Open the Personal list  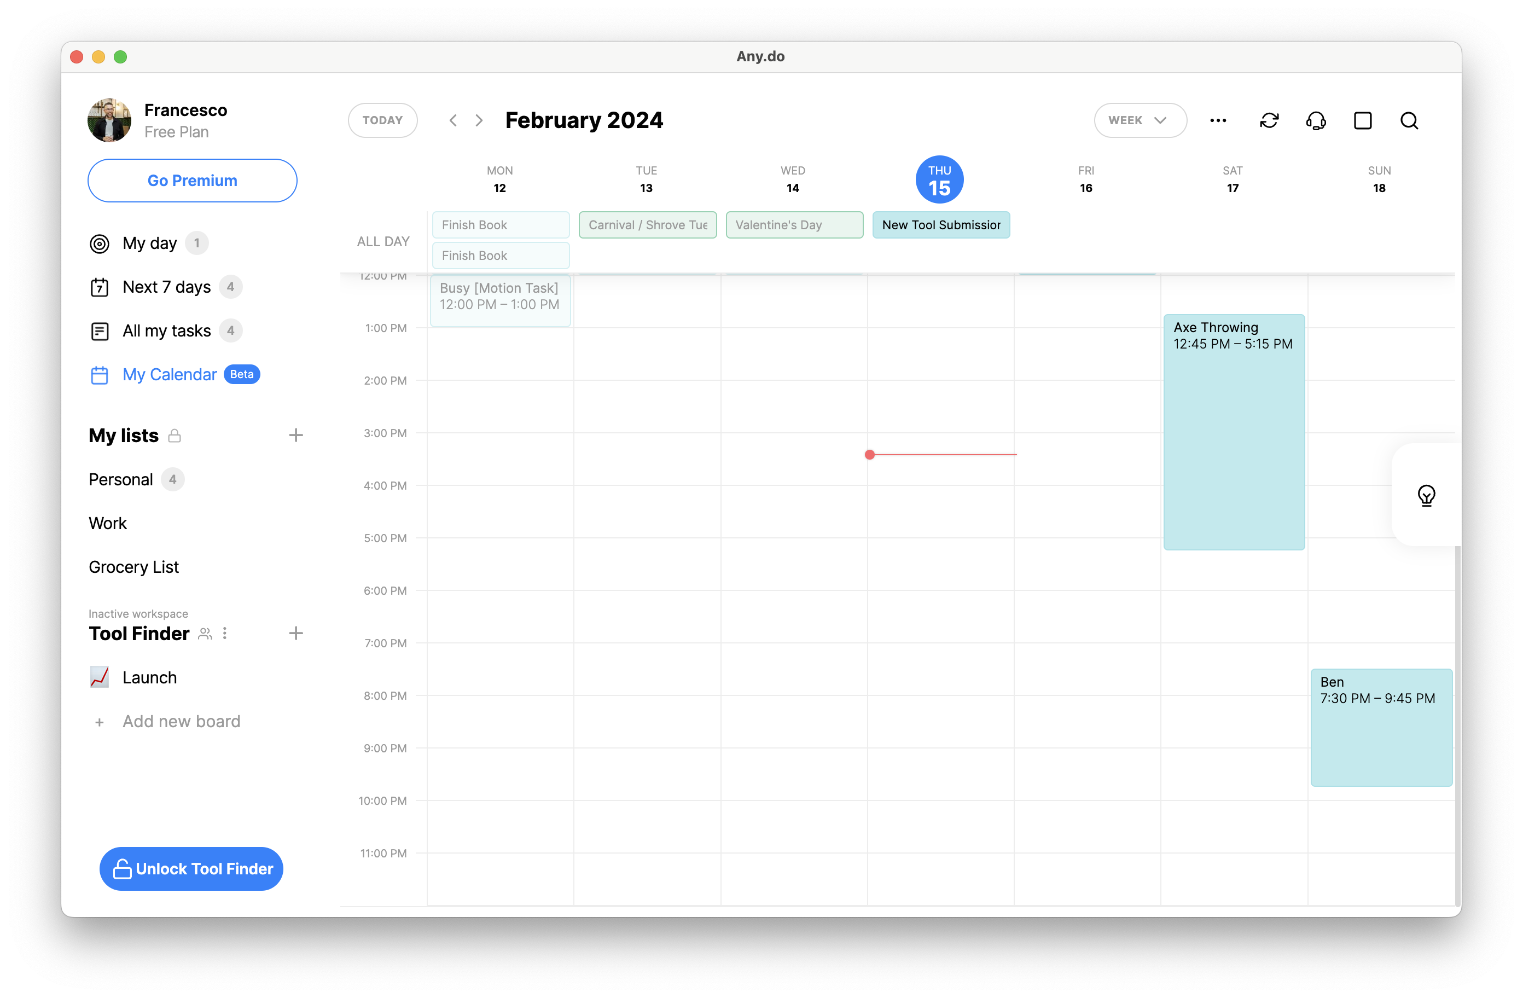click(x=121, y=479)
